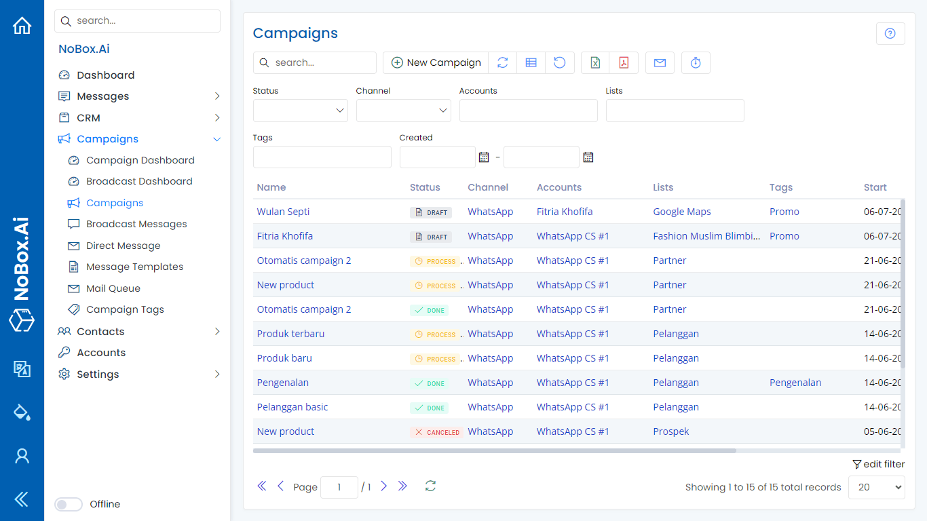This screenshot has width=927, height=521.
Task: Toggle the Offline switch
Action: click(68, 504)
